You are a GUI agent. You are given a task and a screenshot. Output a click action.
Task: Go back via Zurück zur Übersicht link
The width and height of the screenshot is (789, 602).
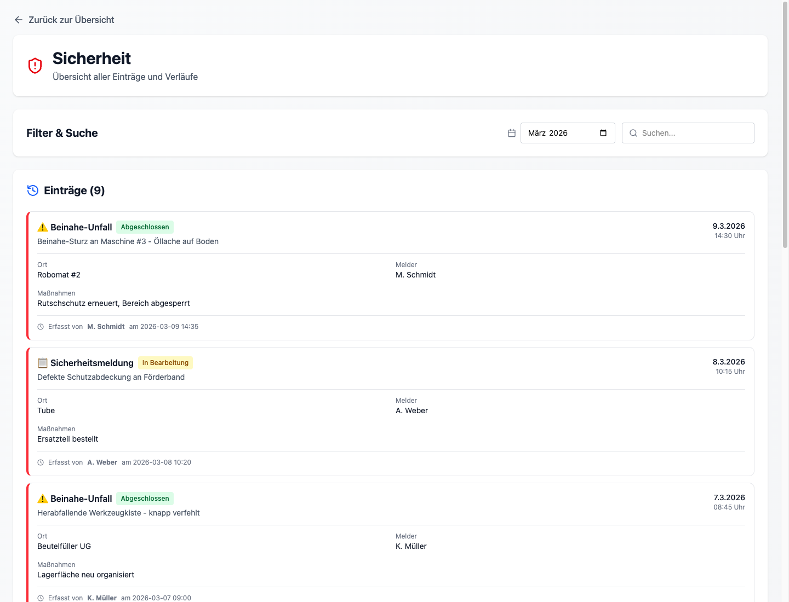[71, 20]
